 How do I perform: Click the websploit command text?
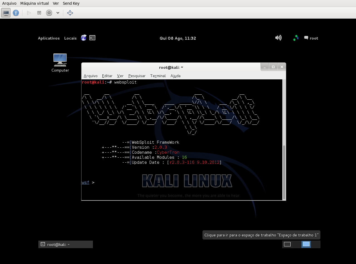tap(125, 82)
